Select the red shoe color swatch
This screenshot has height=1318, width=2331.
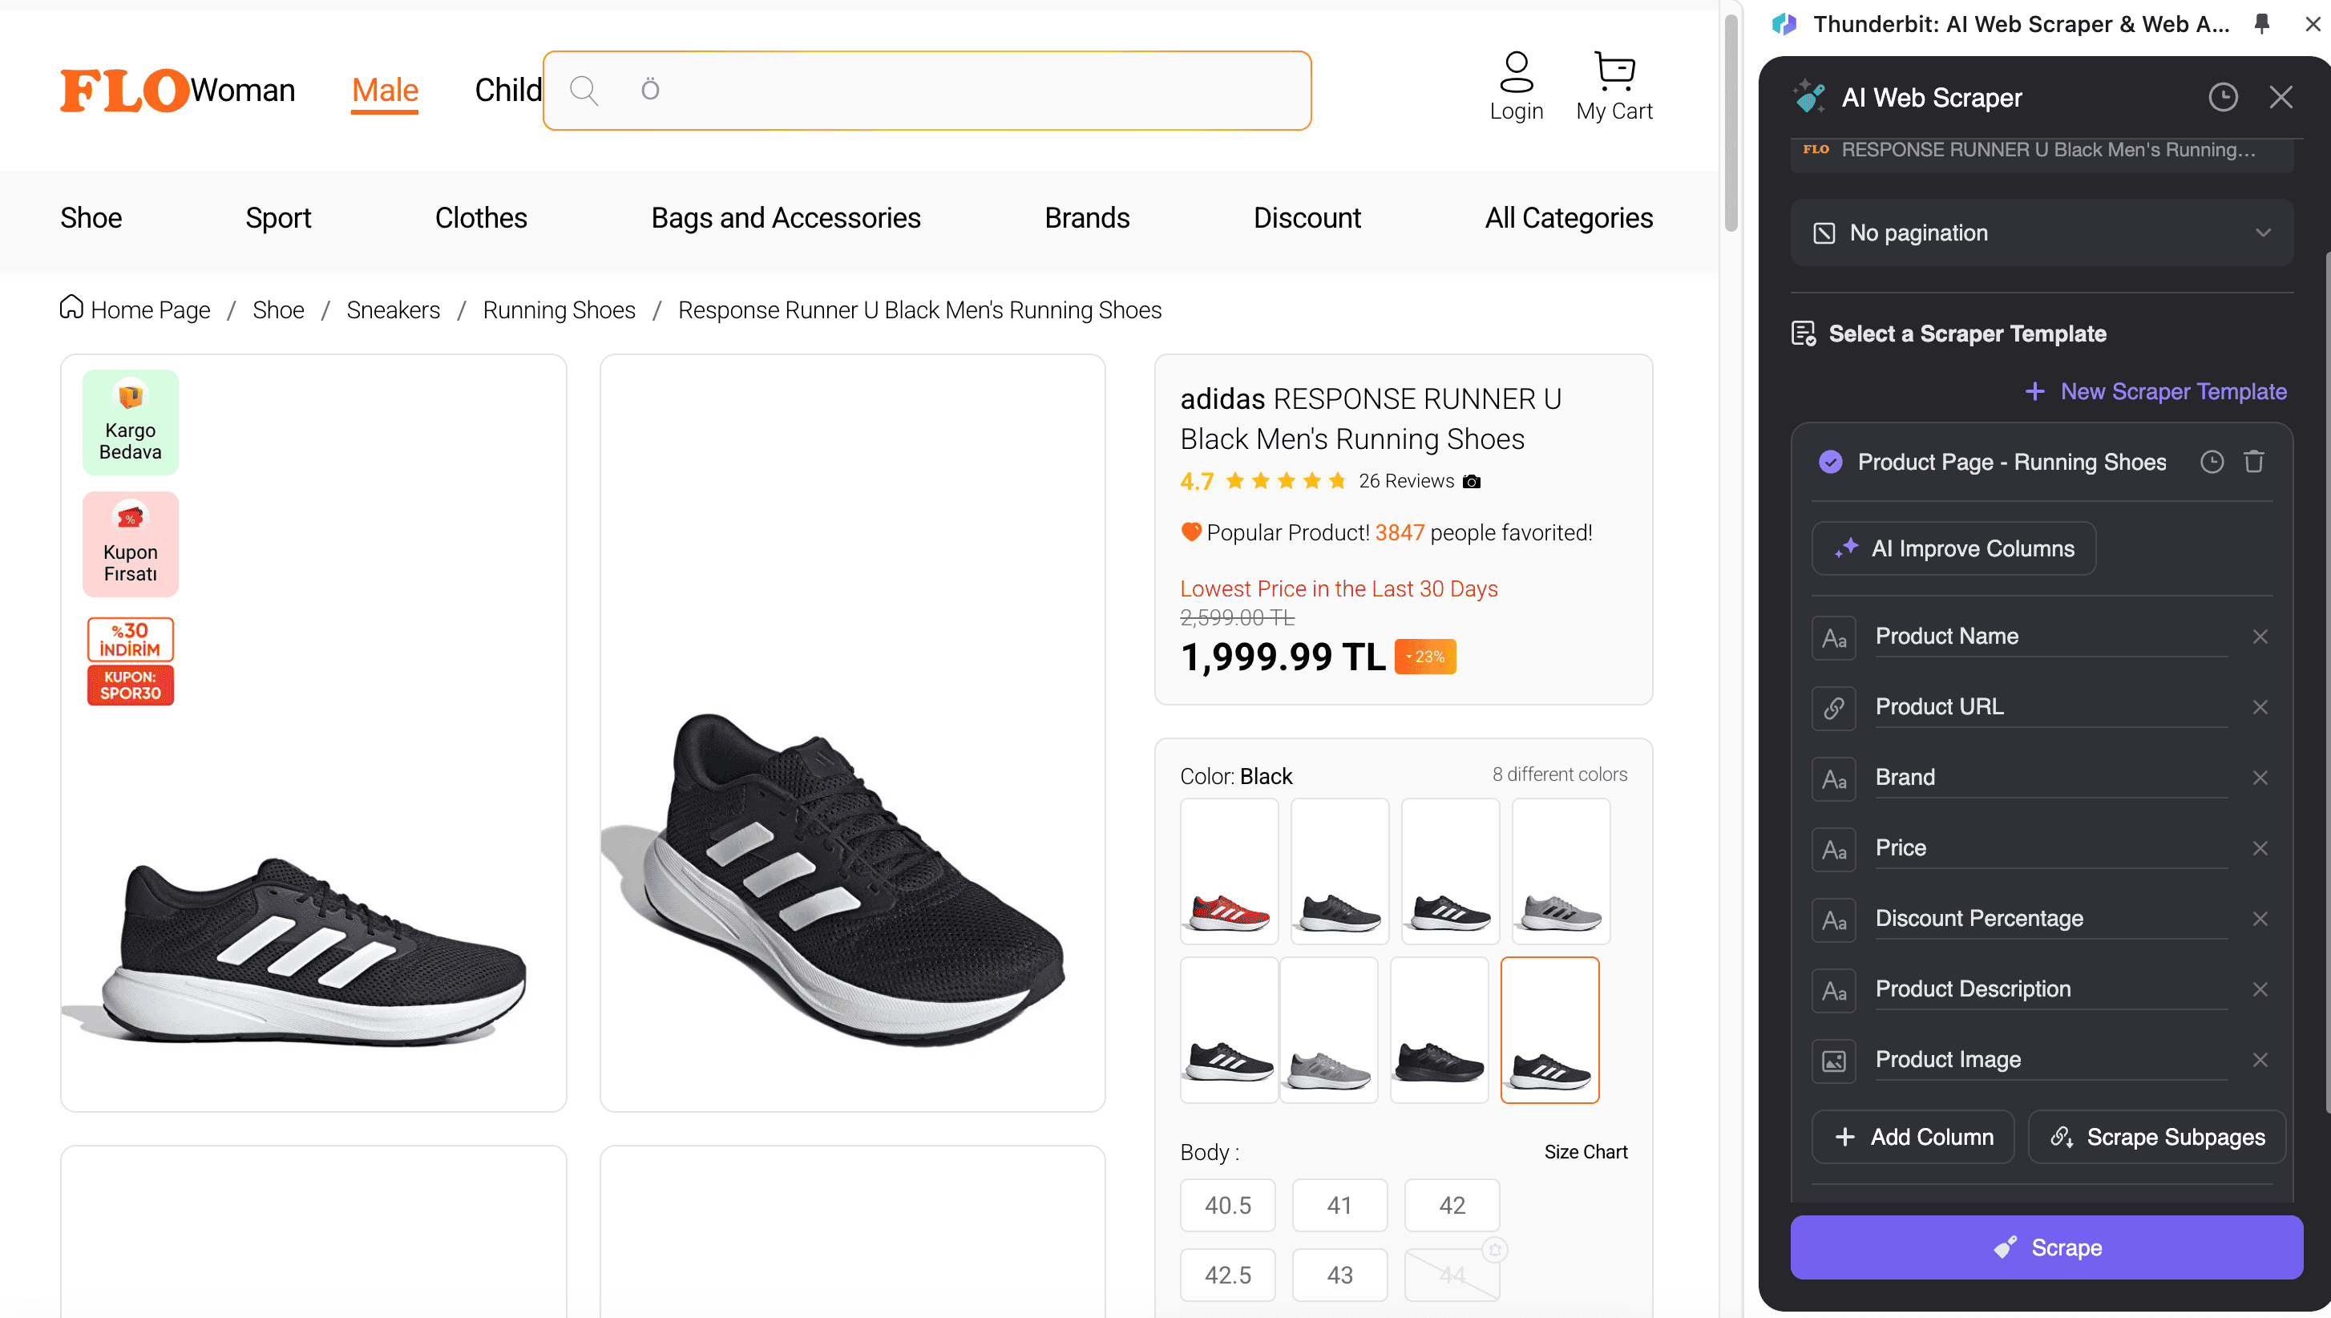coord(1229,871)
